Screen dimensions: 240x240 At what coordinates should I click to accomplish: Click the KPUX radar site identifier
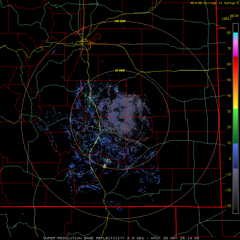(156, 238)
